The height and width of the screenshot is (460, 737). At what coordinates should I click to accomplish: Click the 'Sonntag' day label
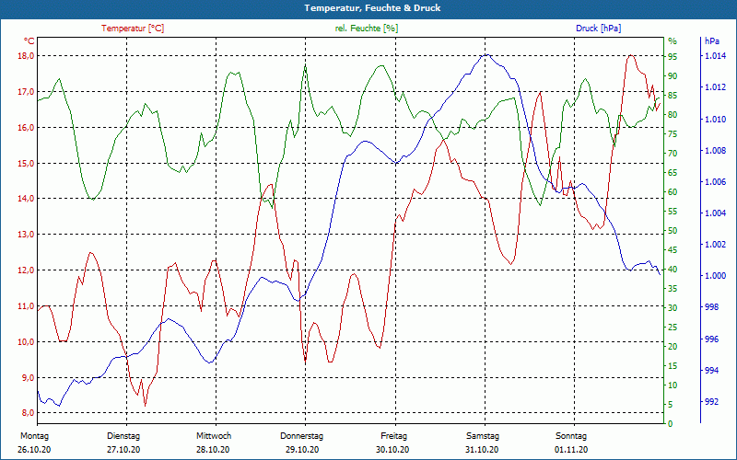[x=571, y=436]
